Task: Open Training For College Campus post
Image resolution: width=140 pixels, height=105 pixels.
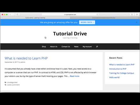Action: pyautogui.click(x=122, y=73)
